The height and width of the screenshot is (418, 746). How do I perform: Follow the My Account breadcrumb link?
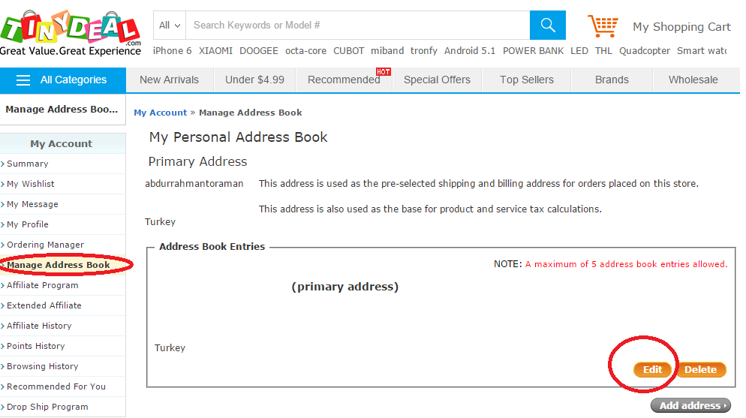coord(161,113)
